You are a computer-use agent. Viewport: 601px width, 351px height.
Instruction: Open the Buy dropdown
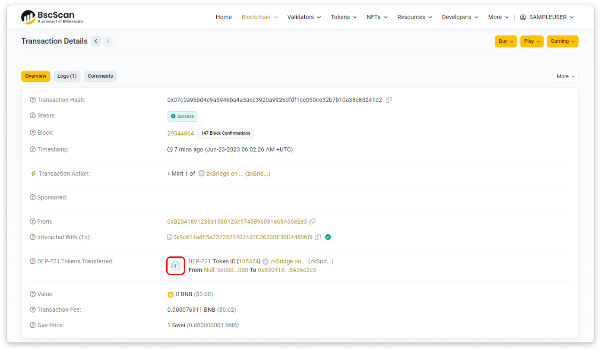pos(506,41)
